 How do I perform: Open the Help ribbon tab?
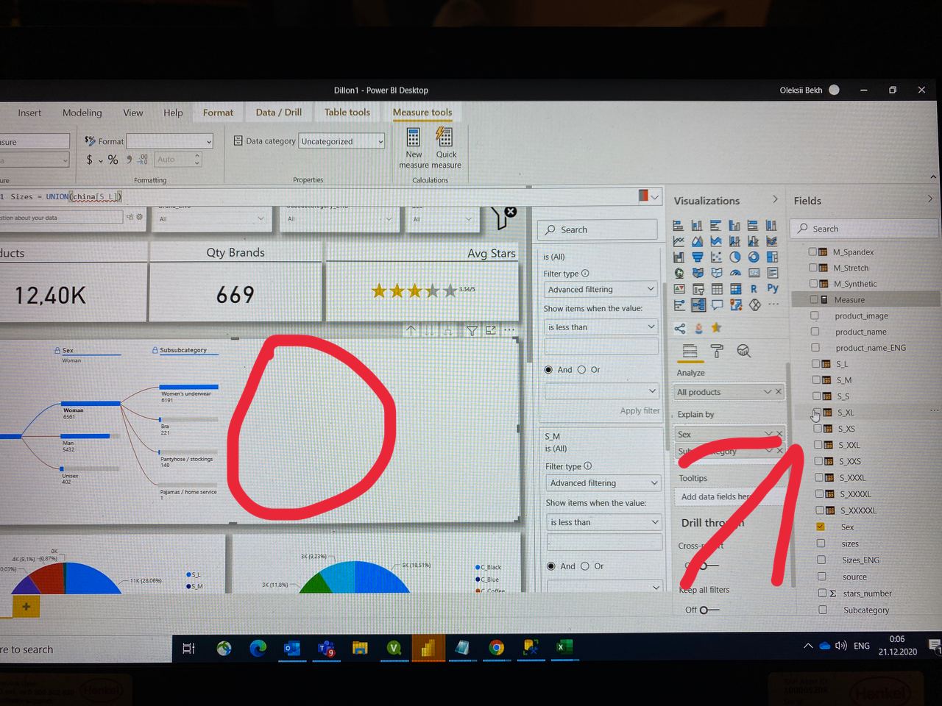tap(173, 113)
